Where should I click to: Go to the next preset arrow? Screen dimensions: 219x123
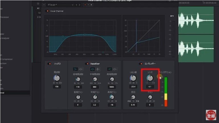pyautogui.click(x=79, y=5)
